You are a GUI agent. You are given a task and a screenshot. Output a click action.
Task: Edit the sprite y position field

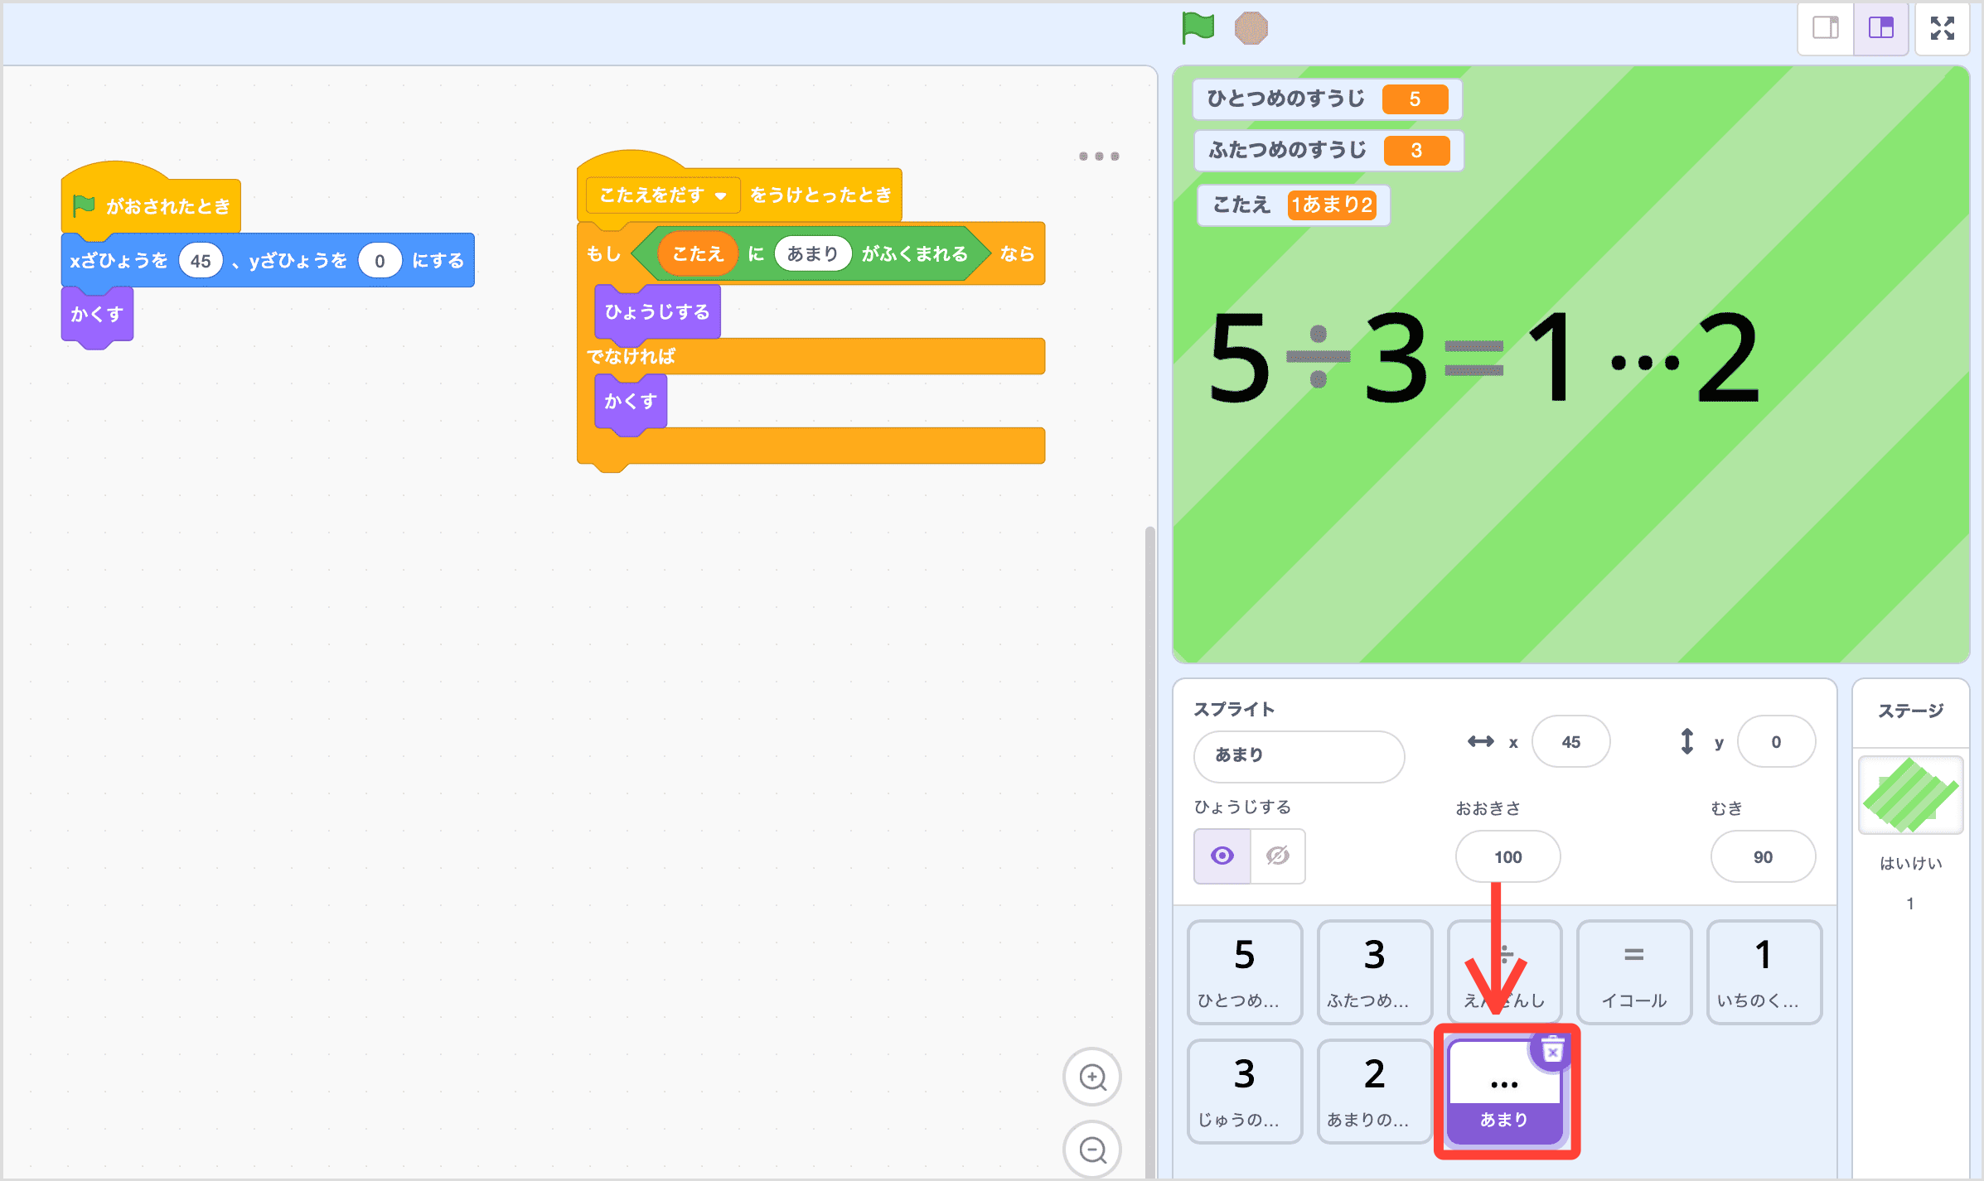1776,742
